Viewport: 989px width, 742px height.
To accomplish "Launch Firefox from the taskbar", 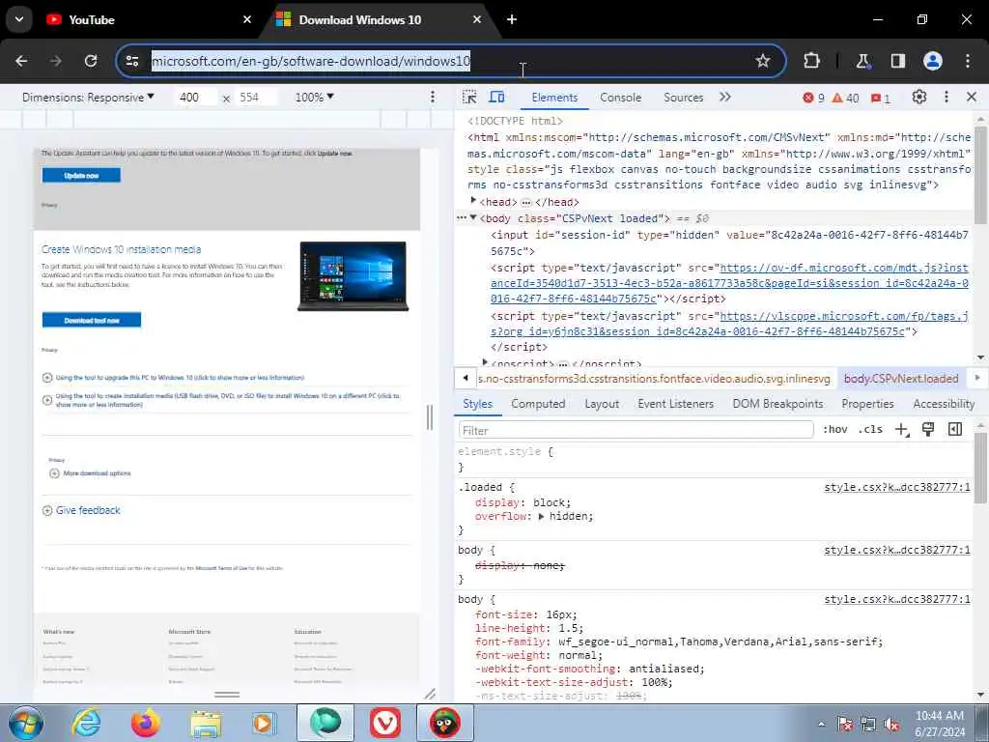I will (x=146, y=724).
